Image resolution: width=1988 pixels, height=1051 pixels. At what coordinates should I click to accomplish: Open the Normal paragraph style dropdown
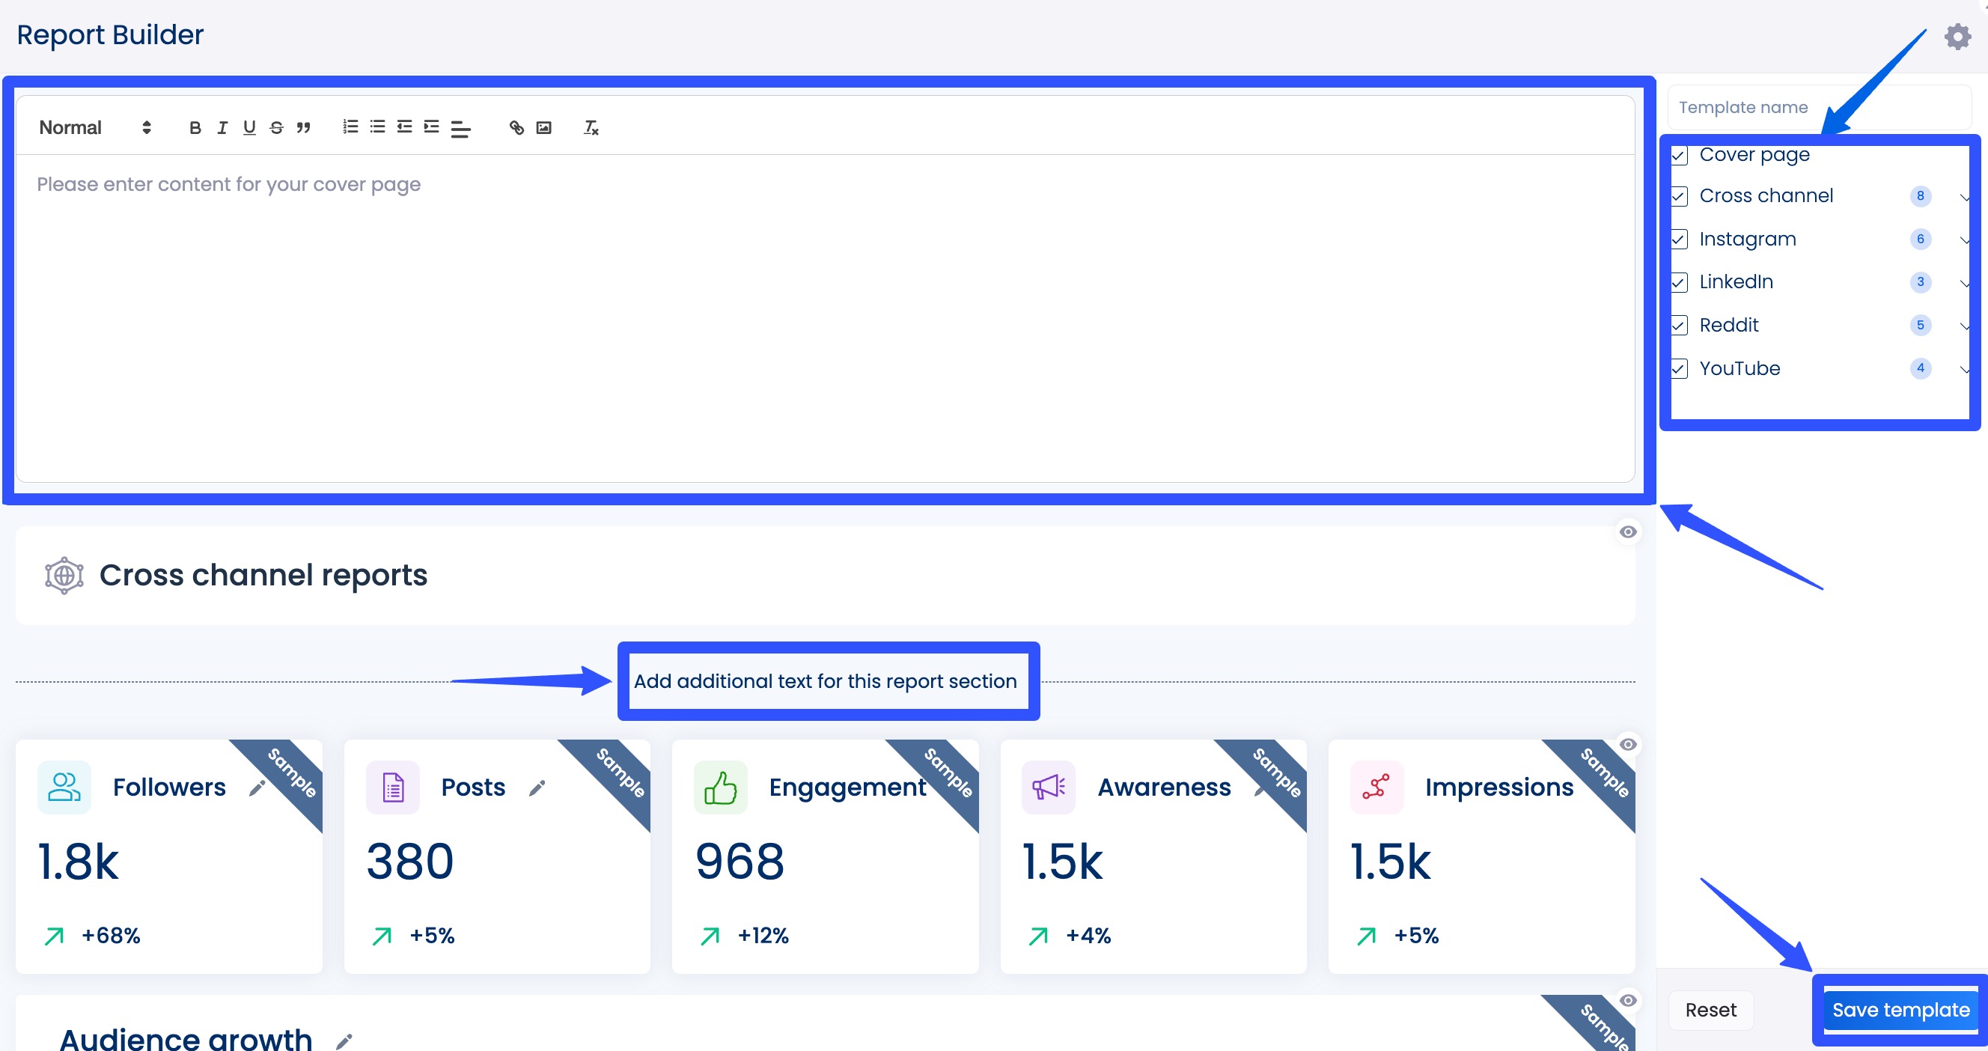coord(93,127)
